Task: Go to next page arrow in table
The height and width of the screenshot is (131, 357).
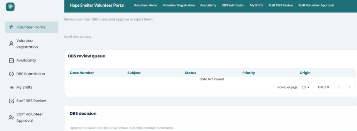Action: [349, 87]
